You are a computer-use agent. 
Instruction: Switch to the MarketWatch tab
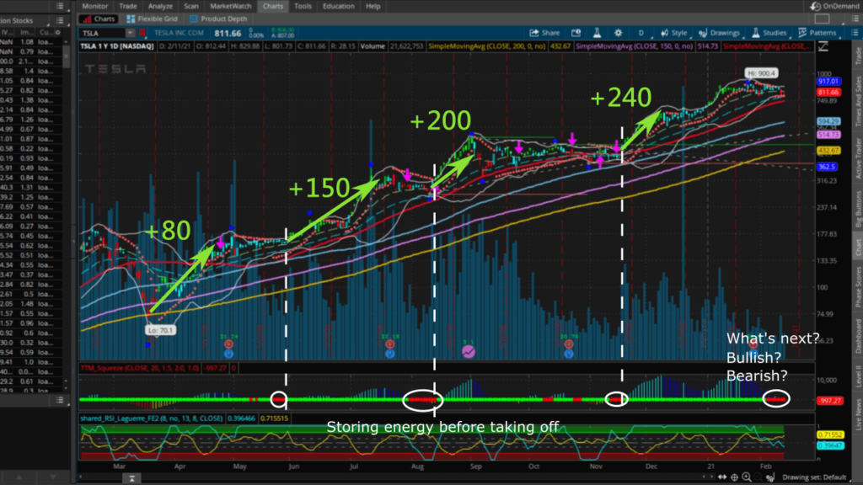pos(231,6)
